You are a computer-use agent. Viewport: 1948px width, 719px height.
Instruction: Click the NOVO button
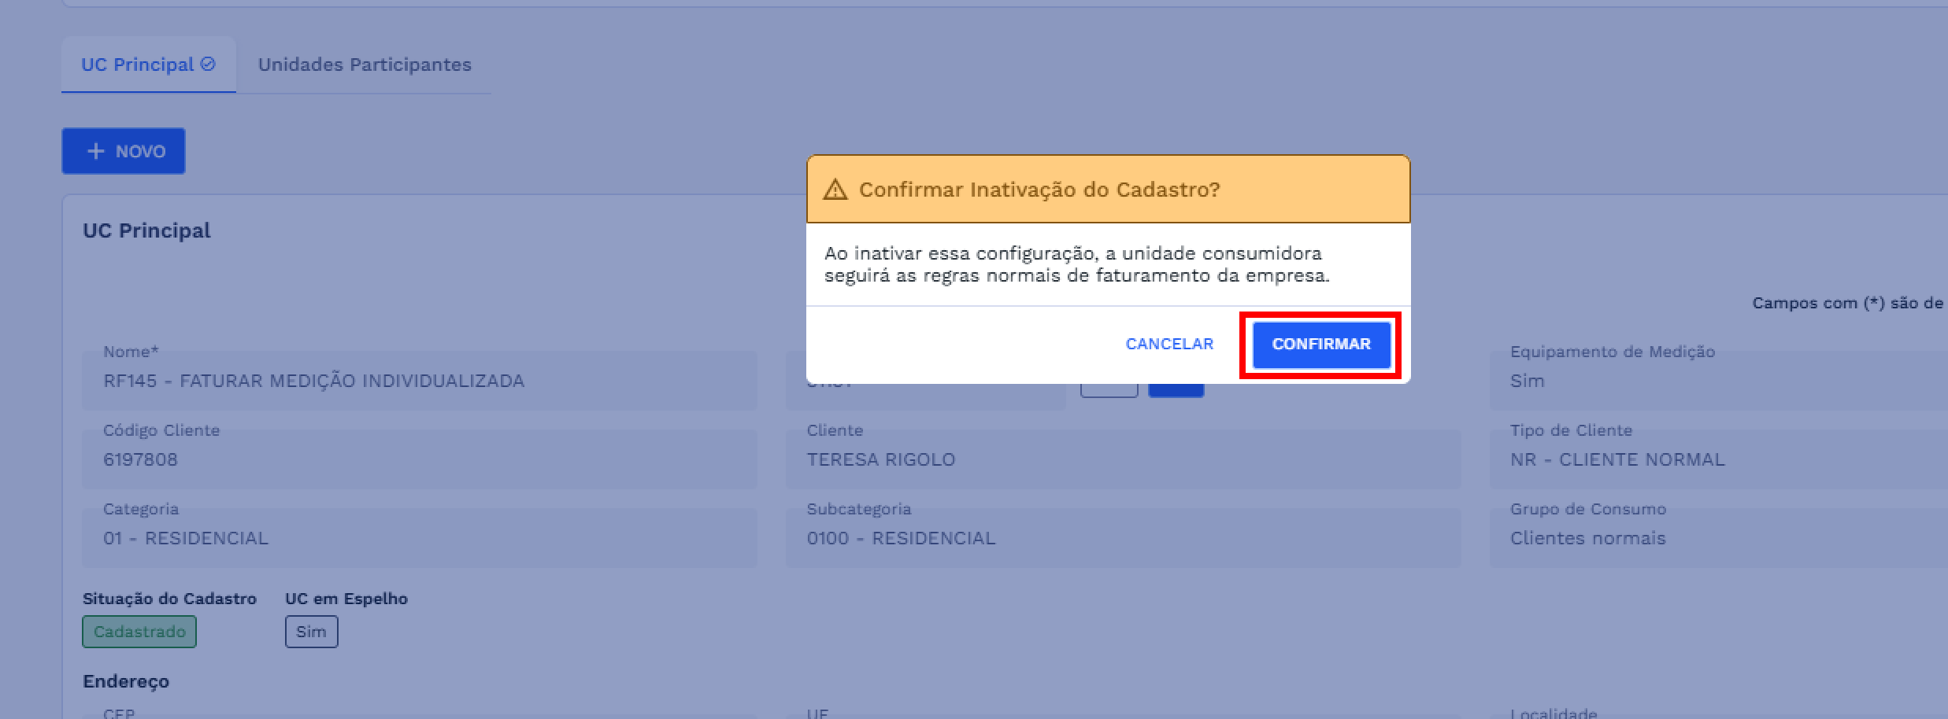point(124,151)
